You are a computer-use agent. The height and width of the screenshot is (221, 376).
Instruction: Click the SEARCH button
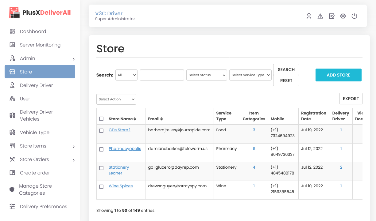coord(286,69)
